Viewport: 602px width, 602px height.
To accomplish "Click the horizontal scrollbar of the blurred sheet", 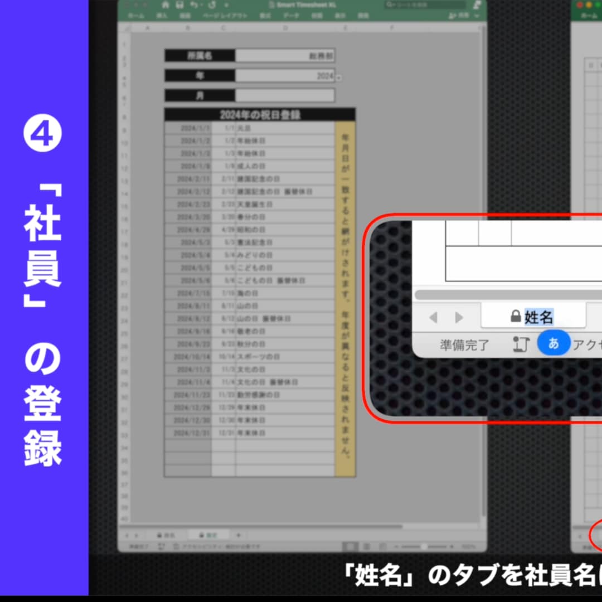I will [261, 526].
